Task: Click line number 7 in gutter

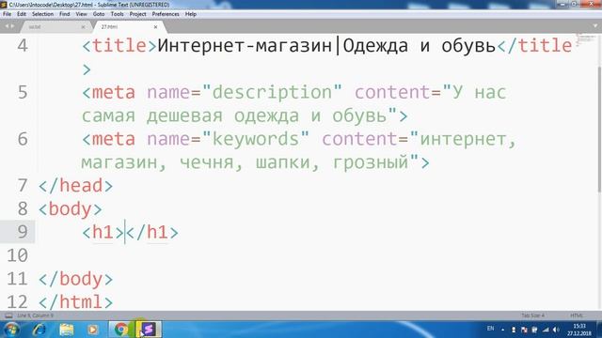Action: coord(23,186)
